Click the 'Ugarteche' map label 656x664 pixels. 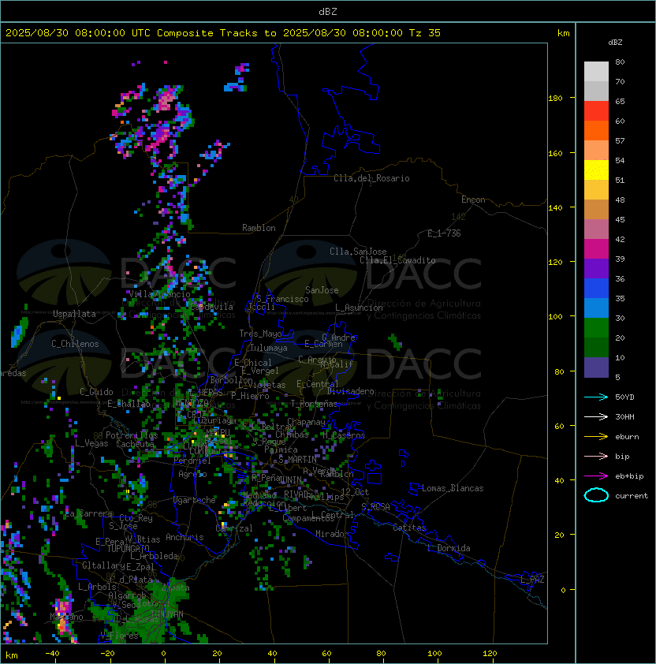(x=195, y=500)
